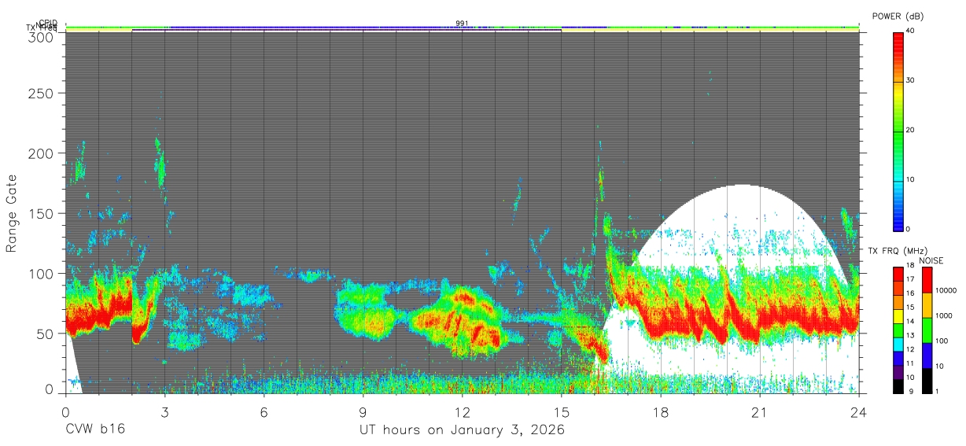Click the 'Range Gate' y-axis label
Image resolution: width=966 pixels, height=446 pixels.
(12, 213)
